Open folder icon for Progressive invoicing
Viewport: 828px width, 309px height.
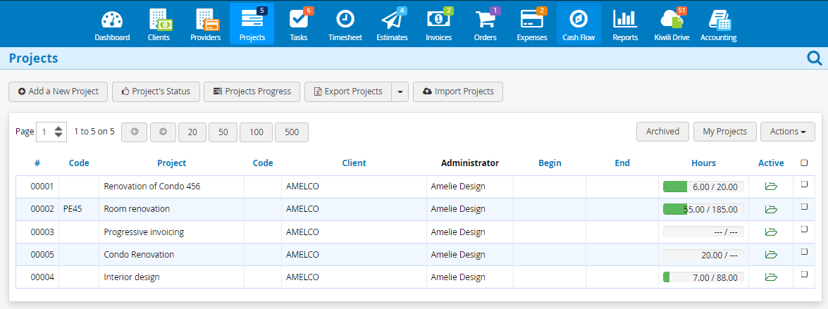pos(771,232)
